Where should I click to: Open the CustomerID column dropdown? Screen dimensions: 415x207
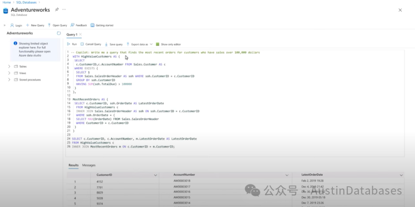pyautogui.click(x=155, y=175)
